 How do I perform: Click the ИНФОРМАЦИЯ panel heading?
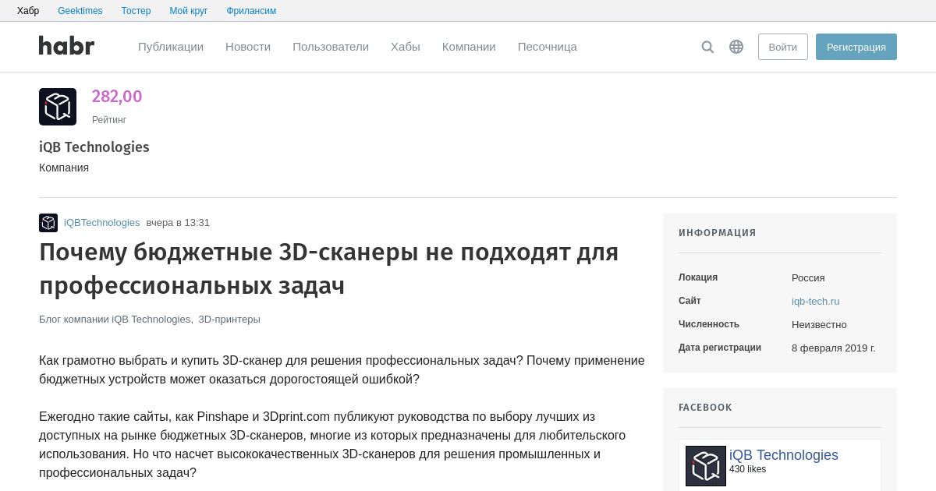point(718,233)
